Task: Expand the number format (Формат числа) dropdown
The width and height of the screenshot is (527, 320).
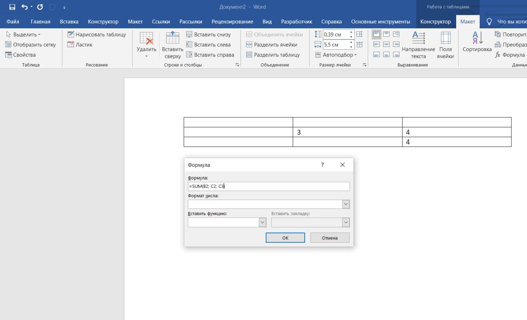Action: click(x=346, y=204)
